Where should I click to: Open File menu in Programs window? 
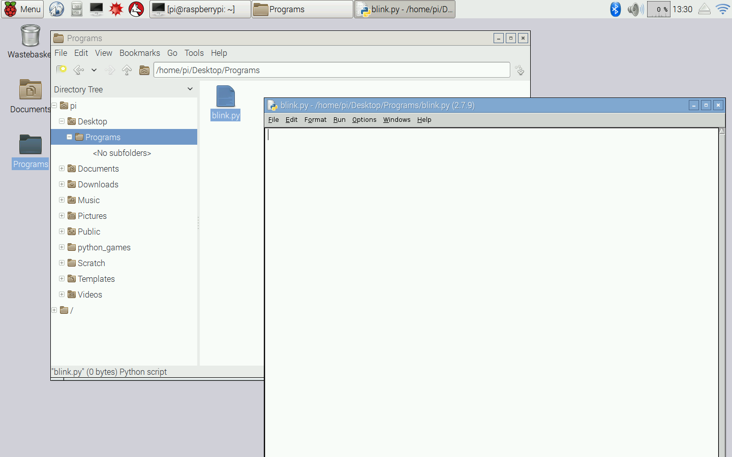pos(61,53)
